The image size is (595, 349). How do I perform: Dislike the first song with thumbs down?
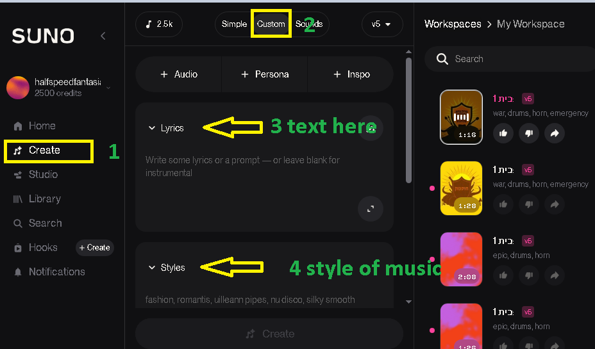(529, 133)
